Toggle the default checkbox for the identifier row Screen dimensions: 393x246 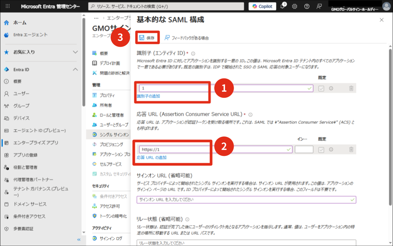pyautogui.click(x=321, y=88)
